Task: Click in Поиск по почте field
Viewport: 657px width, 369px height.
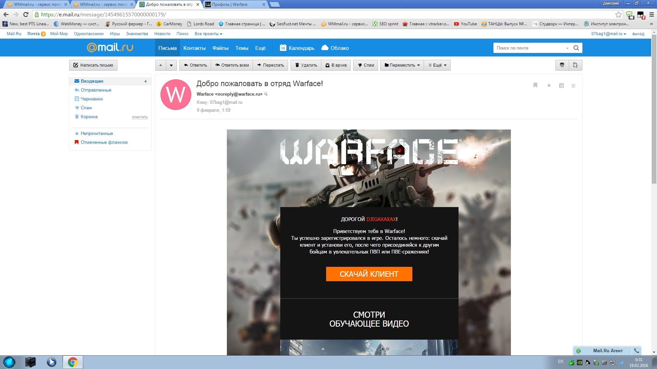Action: pyautogui.click(x=529, y=48)
